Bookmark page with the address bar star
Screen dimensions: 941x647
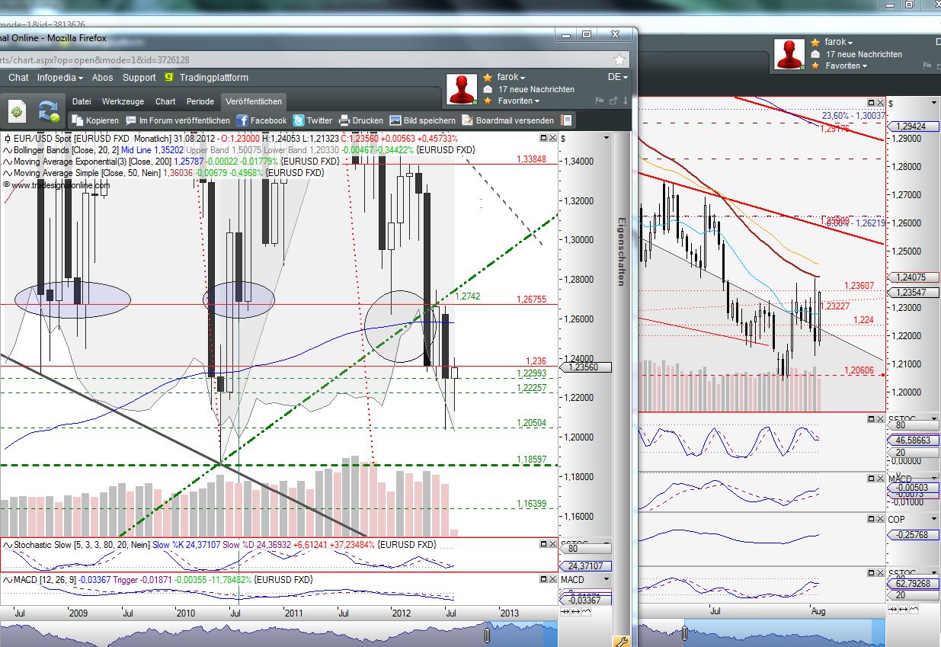click(x=620, y=59)
